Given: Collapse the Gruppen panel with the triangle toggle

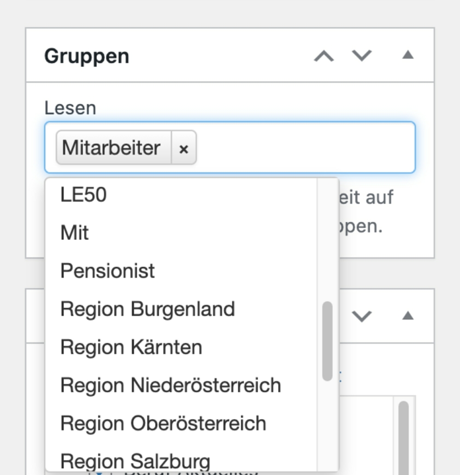Looking at the screenshot, I should point(407,55).
